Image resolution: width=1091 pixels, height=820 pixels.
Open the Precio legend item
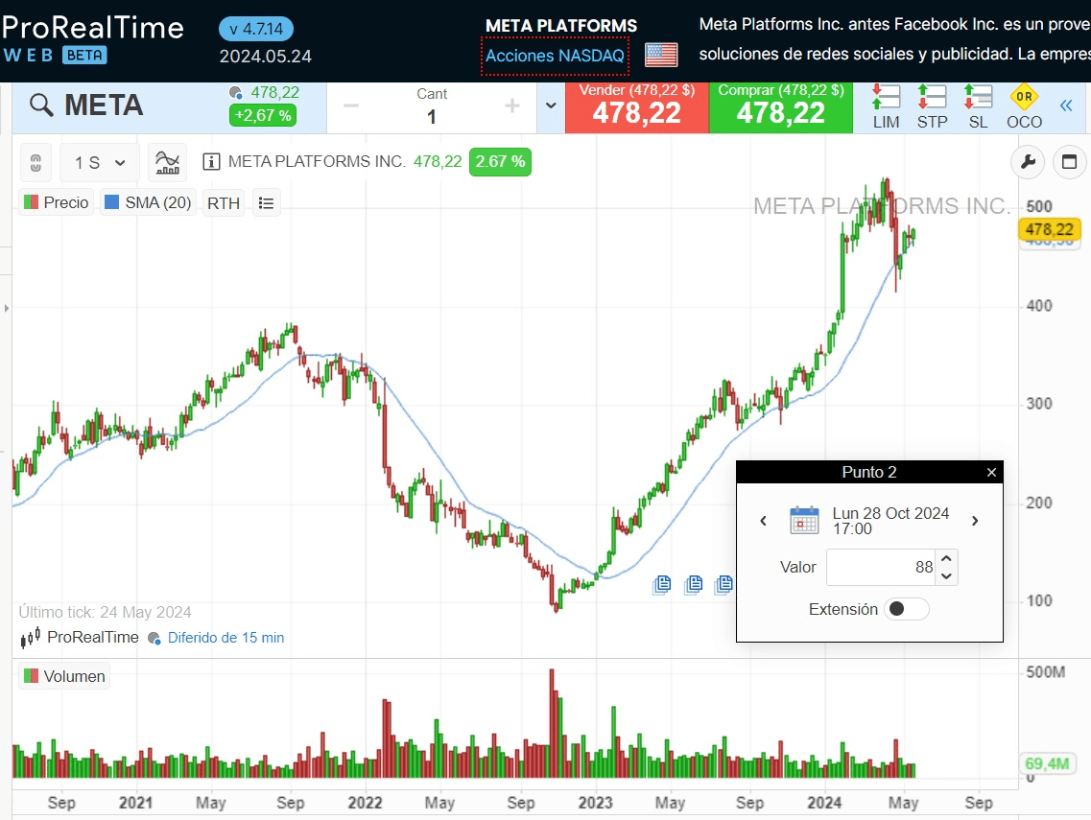click(56, 203)
